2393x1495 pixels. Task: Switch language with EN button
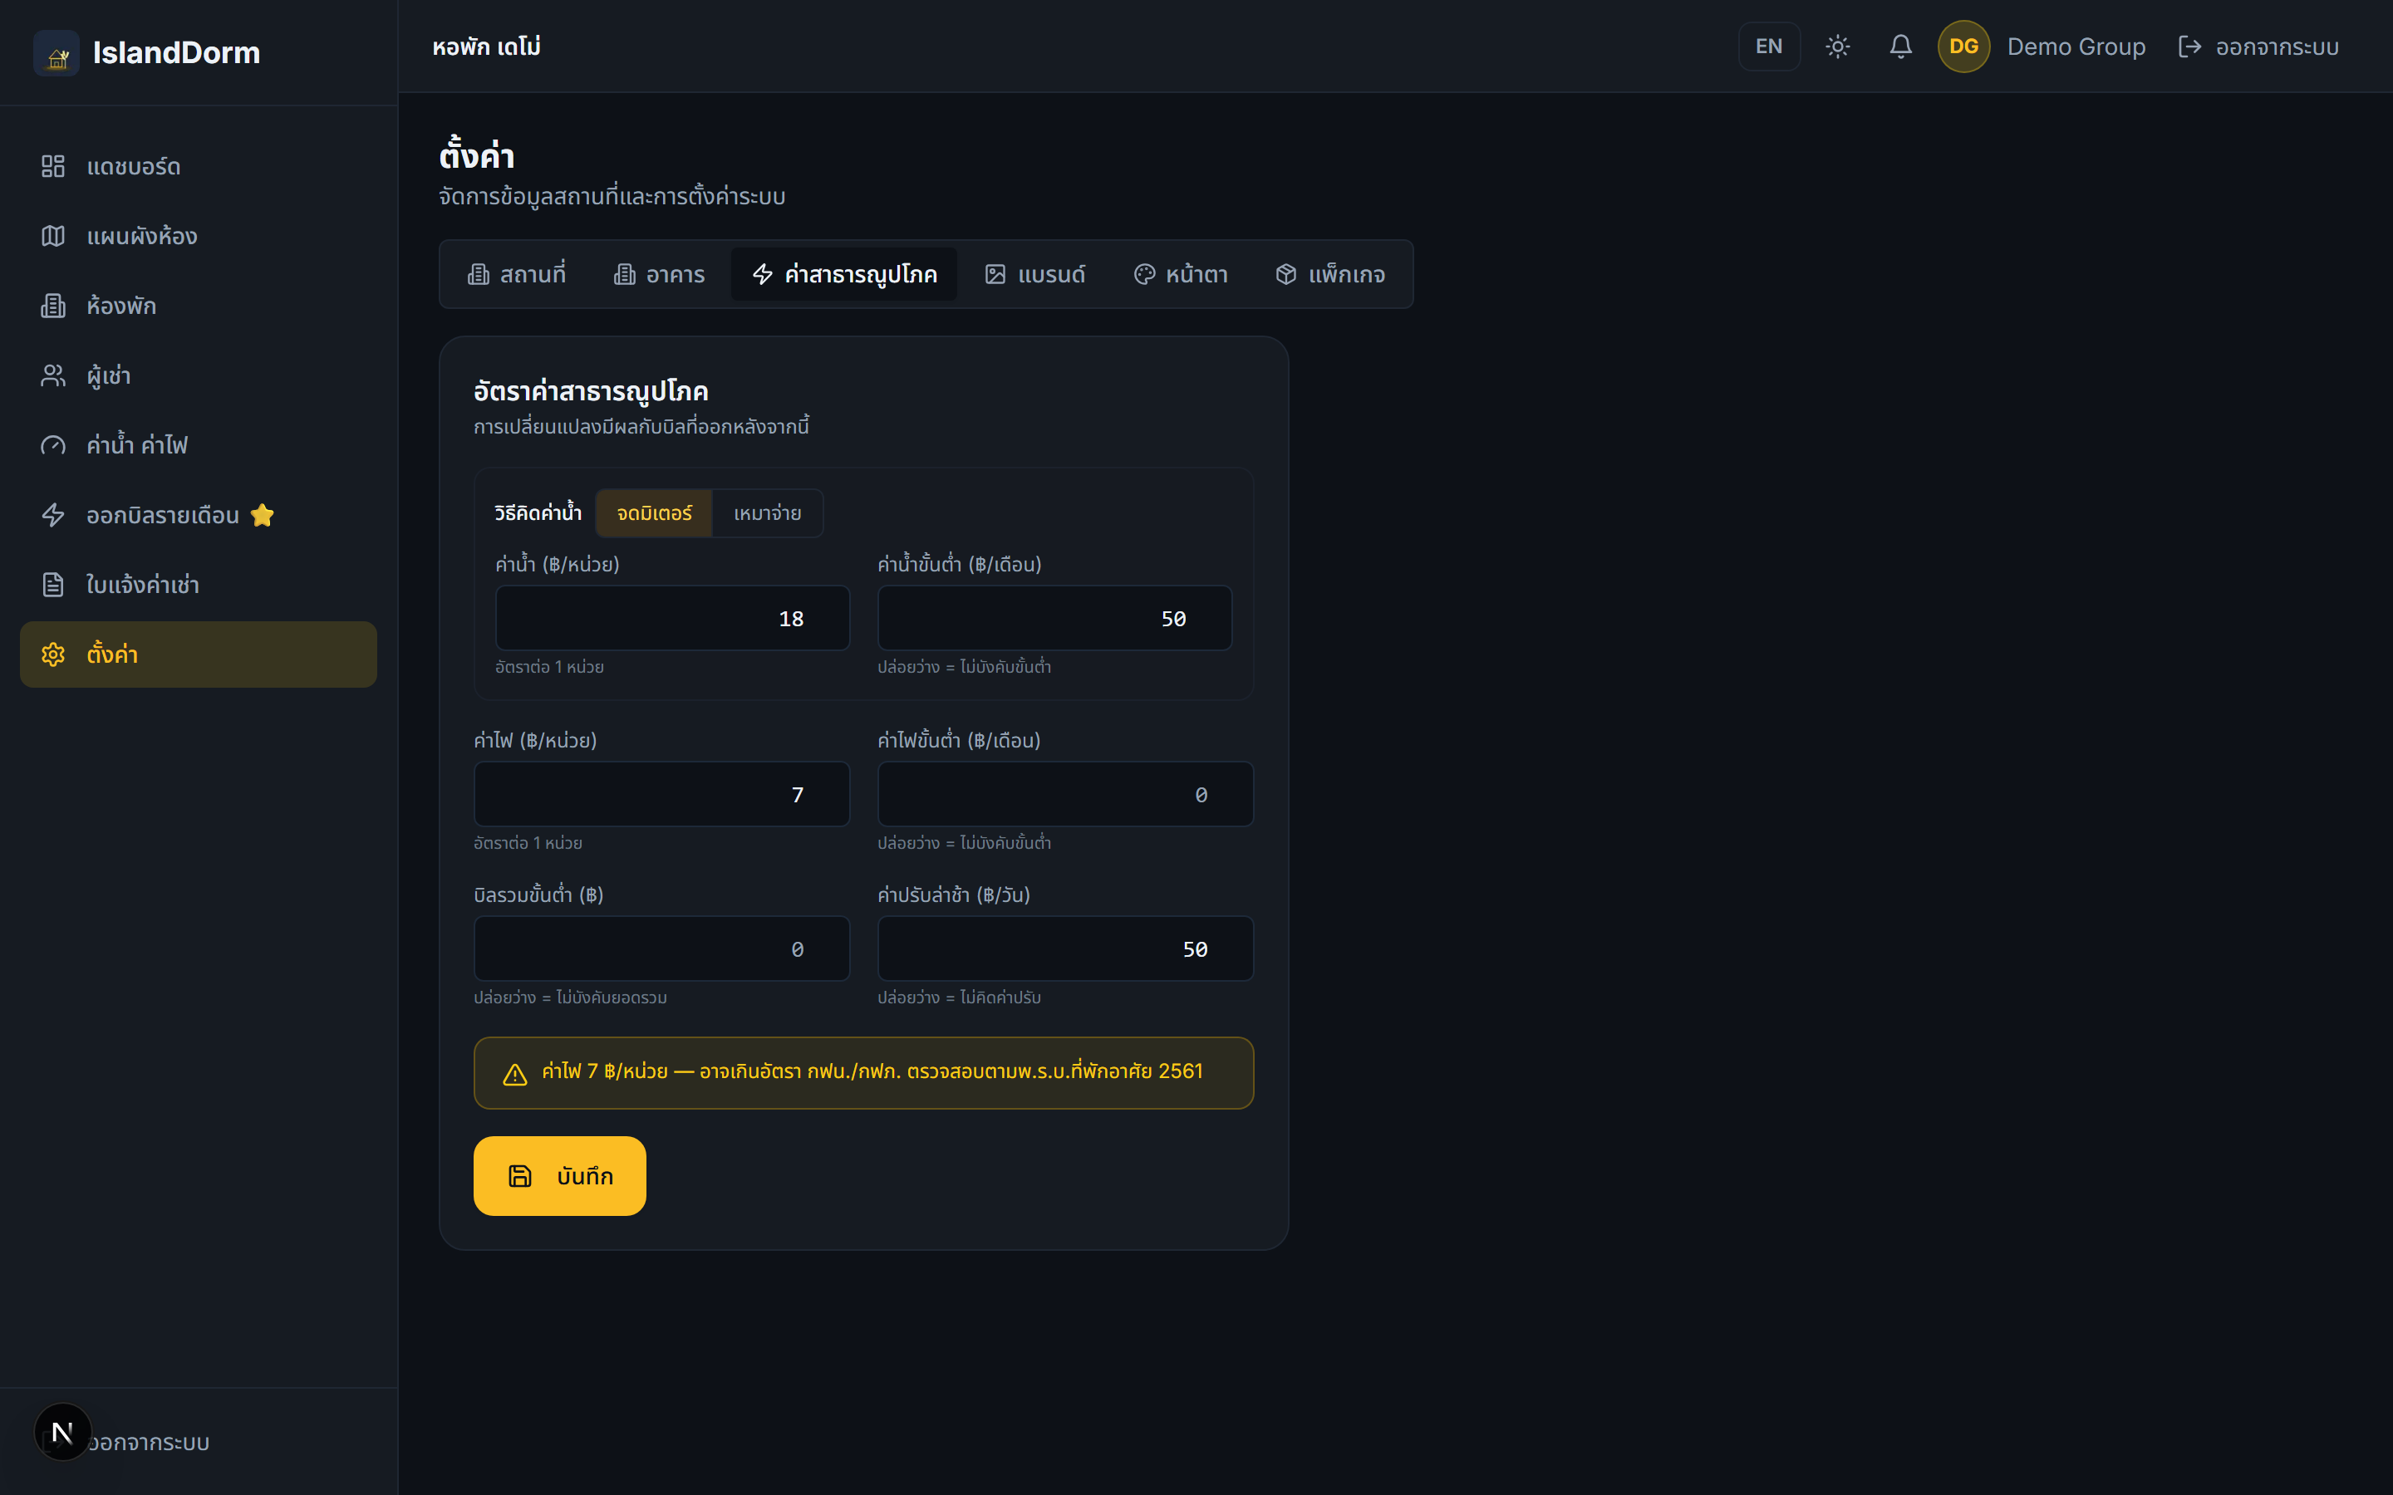[1769, 47]
